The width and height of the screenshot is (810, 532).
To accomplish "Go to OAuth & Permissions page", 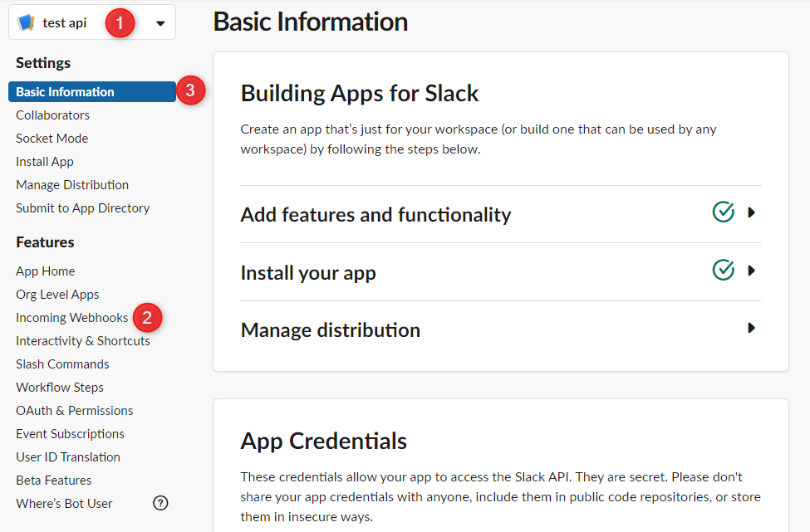I will (x=75, y=410).
